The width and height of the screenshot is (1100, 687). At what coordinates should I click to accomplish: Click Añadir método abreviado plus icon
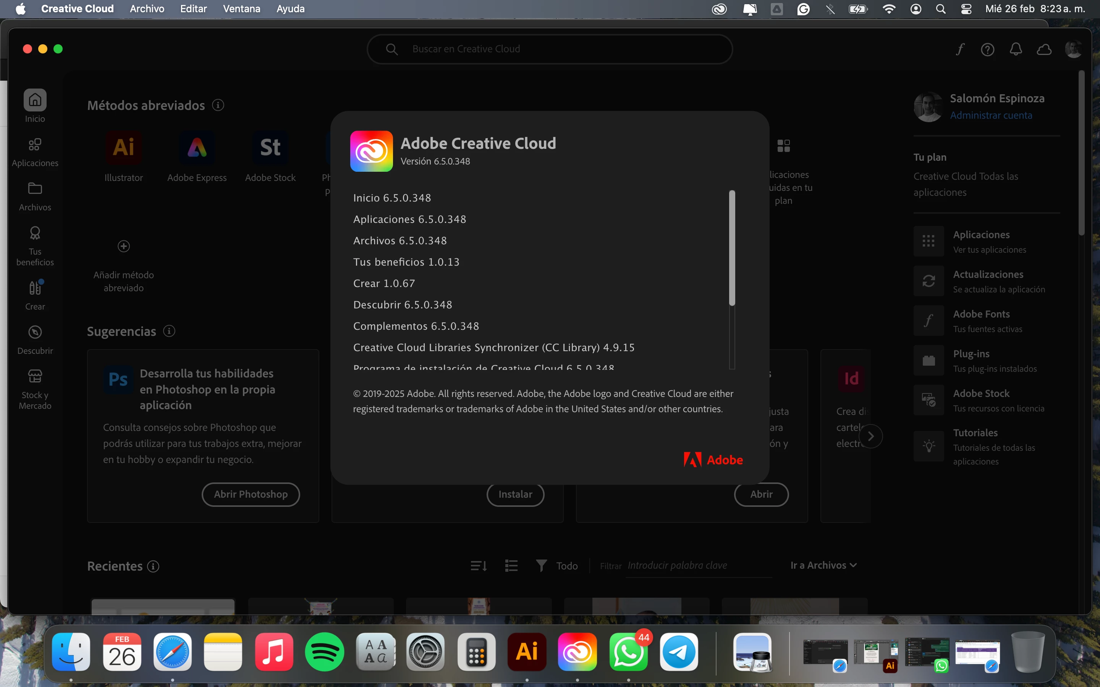tap(124, 246)
